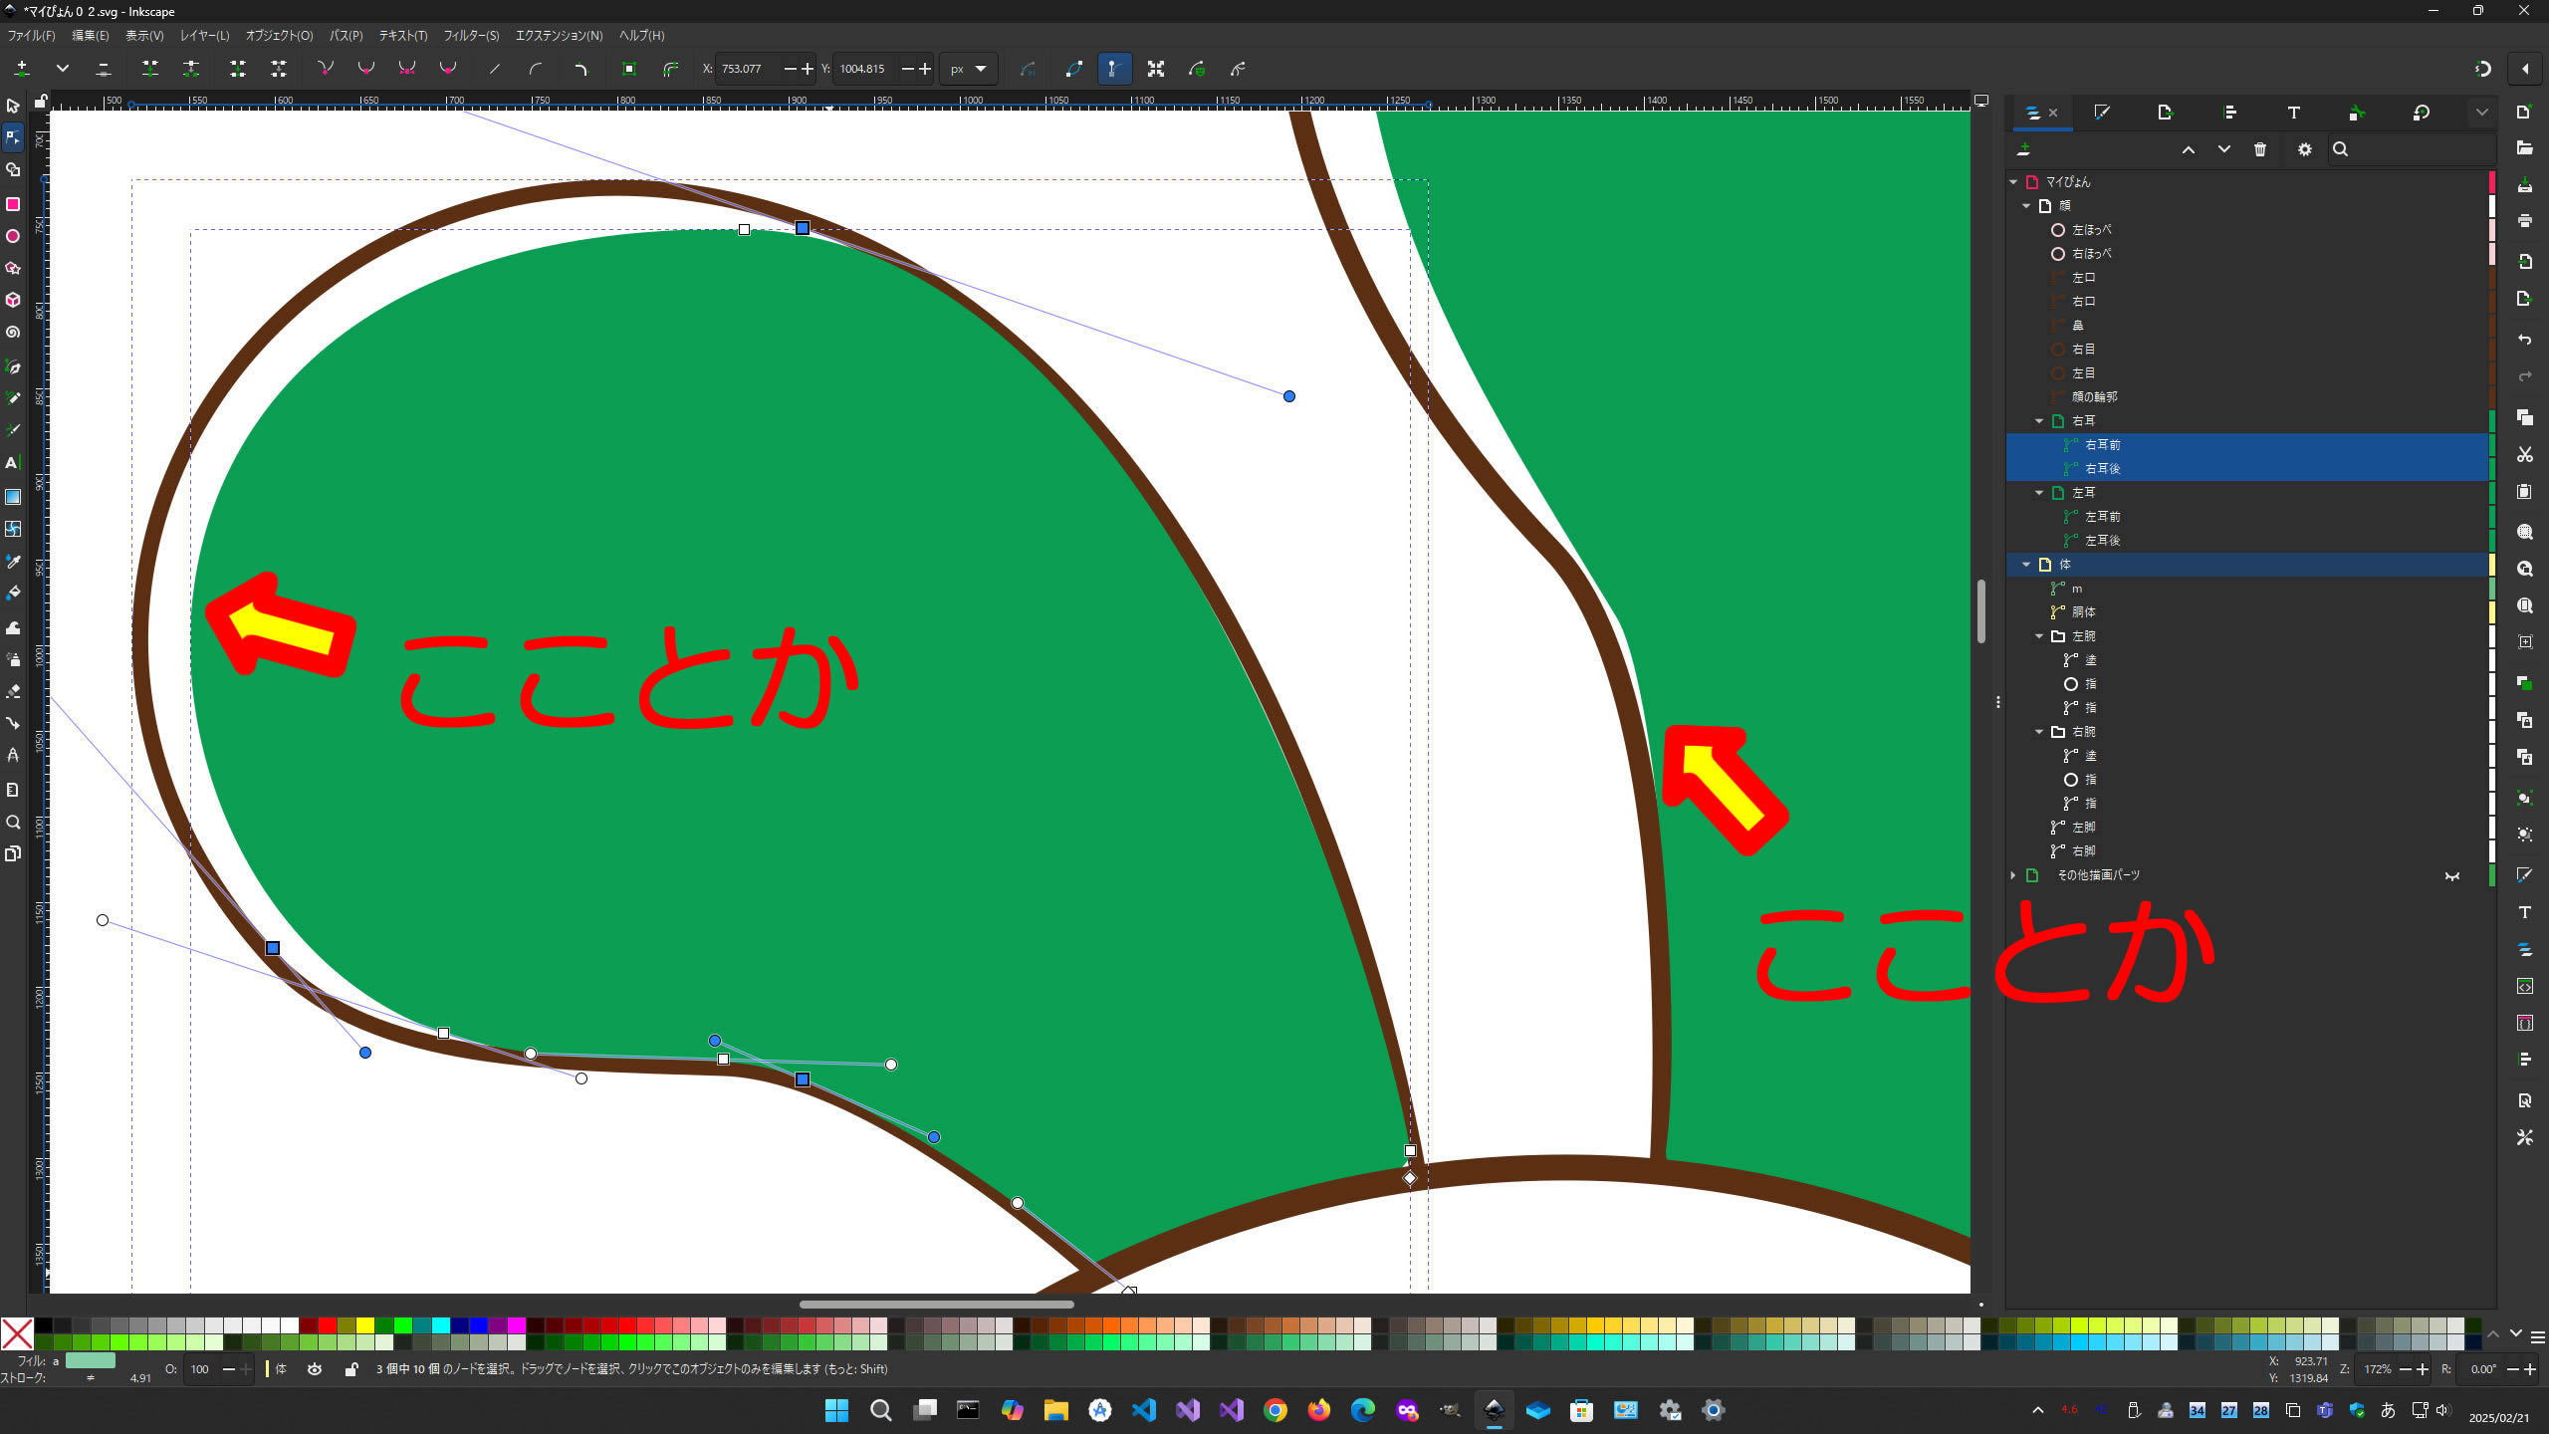Image resolution: width=2549 pixels, height=1434 pixels.
Task: Toggle visibility of その他描画パーツ layer
Action: click(x=2451, y=875)
